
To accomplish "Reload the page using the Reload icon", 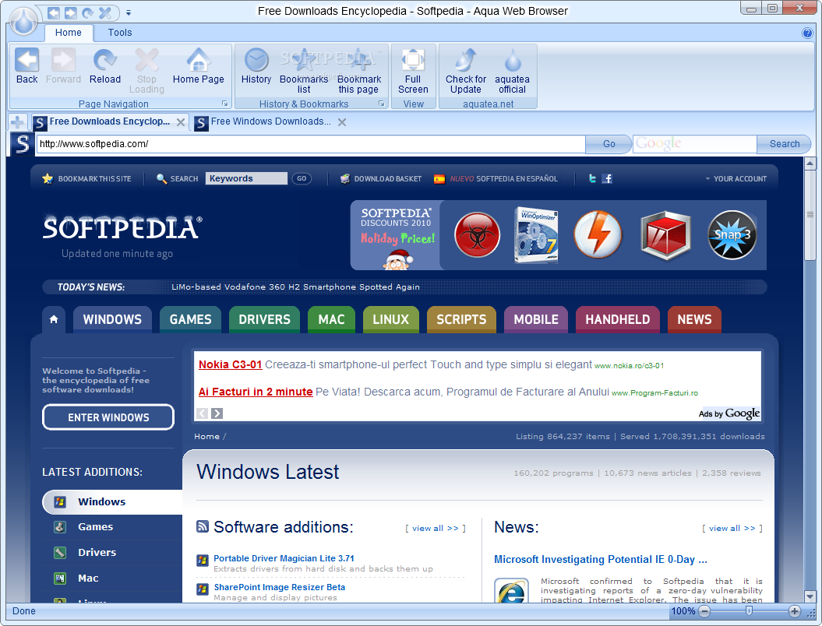I will [105, 60].
